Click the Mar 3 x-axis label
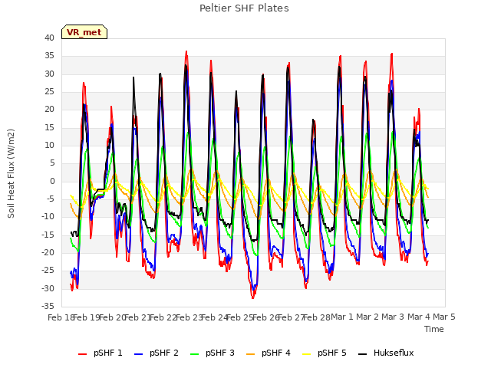The width and height of the screenshot is (491, 368). click(x=393, y=317)
